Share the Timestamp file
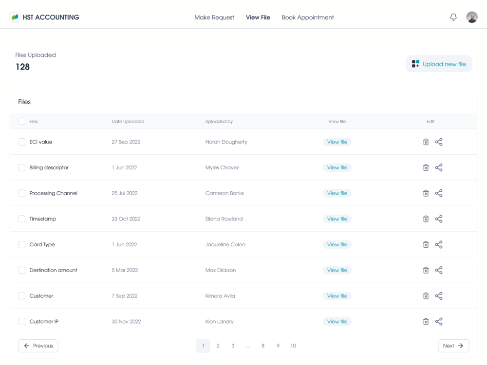 click(439, 219)
